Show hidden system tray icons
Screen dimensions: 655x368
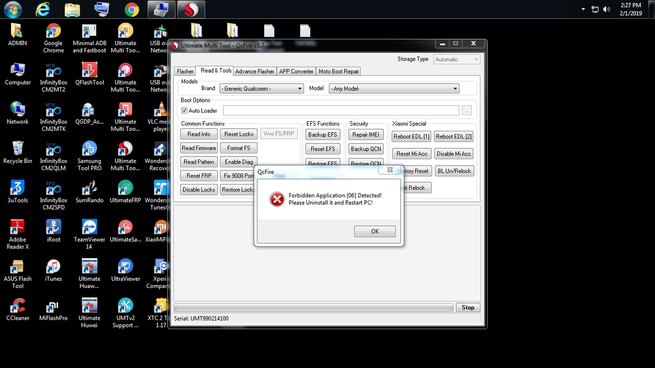[583, 9]
